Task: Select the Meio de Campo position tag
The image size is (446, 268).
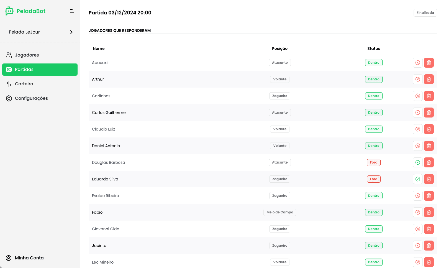Action: coord(280,212)
